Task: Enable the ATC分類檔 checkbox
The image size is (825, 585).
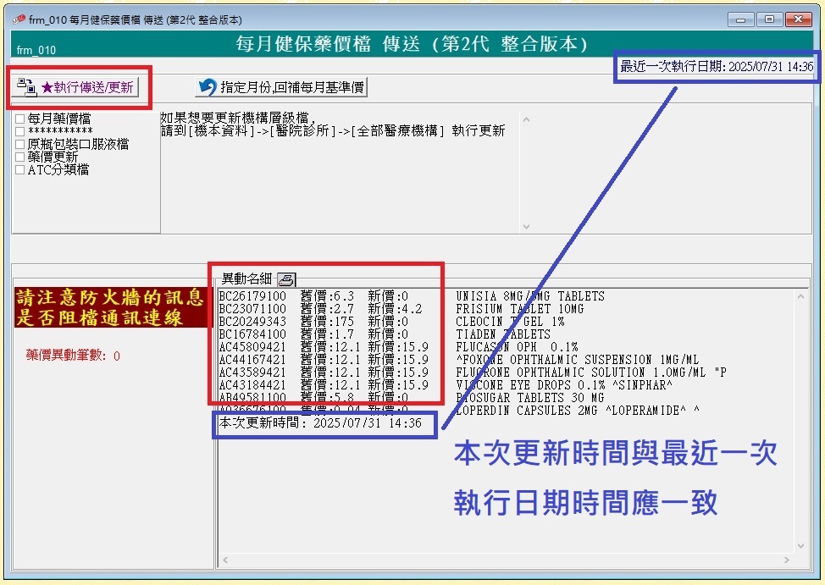Action: (x=20, y=169)
